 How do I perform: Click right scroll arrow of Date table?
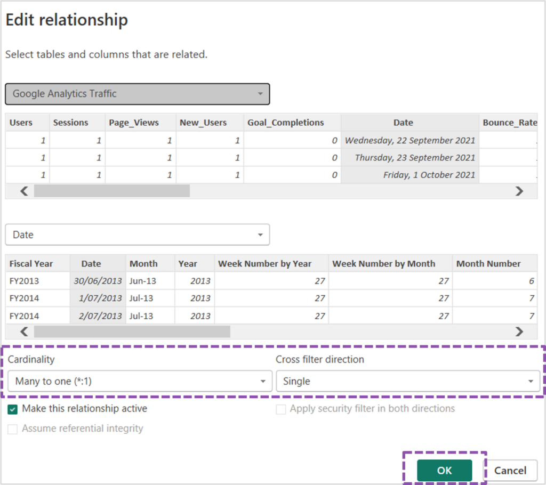click(519, 332)
